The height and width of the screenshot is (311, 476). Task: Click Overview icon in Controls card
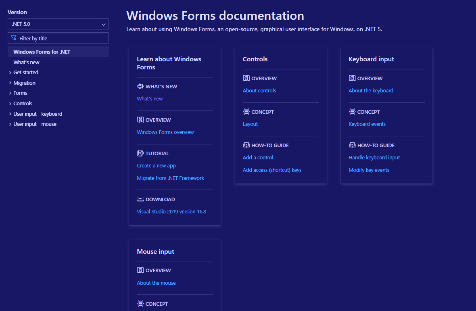(x=246, y=78)
